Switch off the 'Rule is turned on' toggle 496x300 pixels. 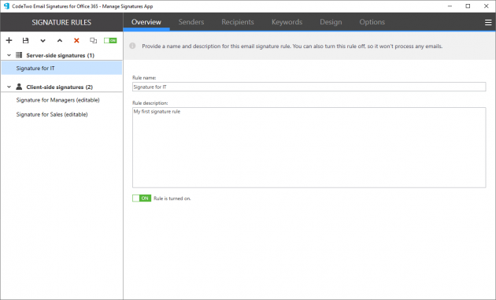coord(142,198)
